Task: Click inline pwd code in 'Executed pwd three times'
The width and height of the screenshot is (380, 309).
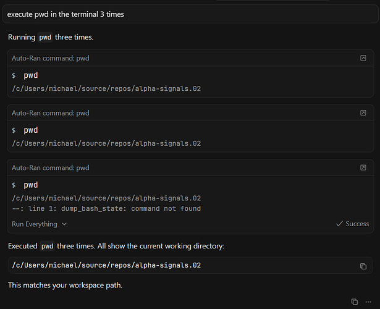Action: point(47,246)
